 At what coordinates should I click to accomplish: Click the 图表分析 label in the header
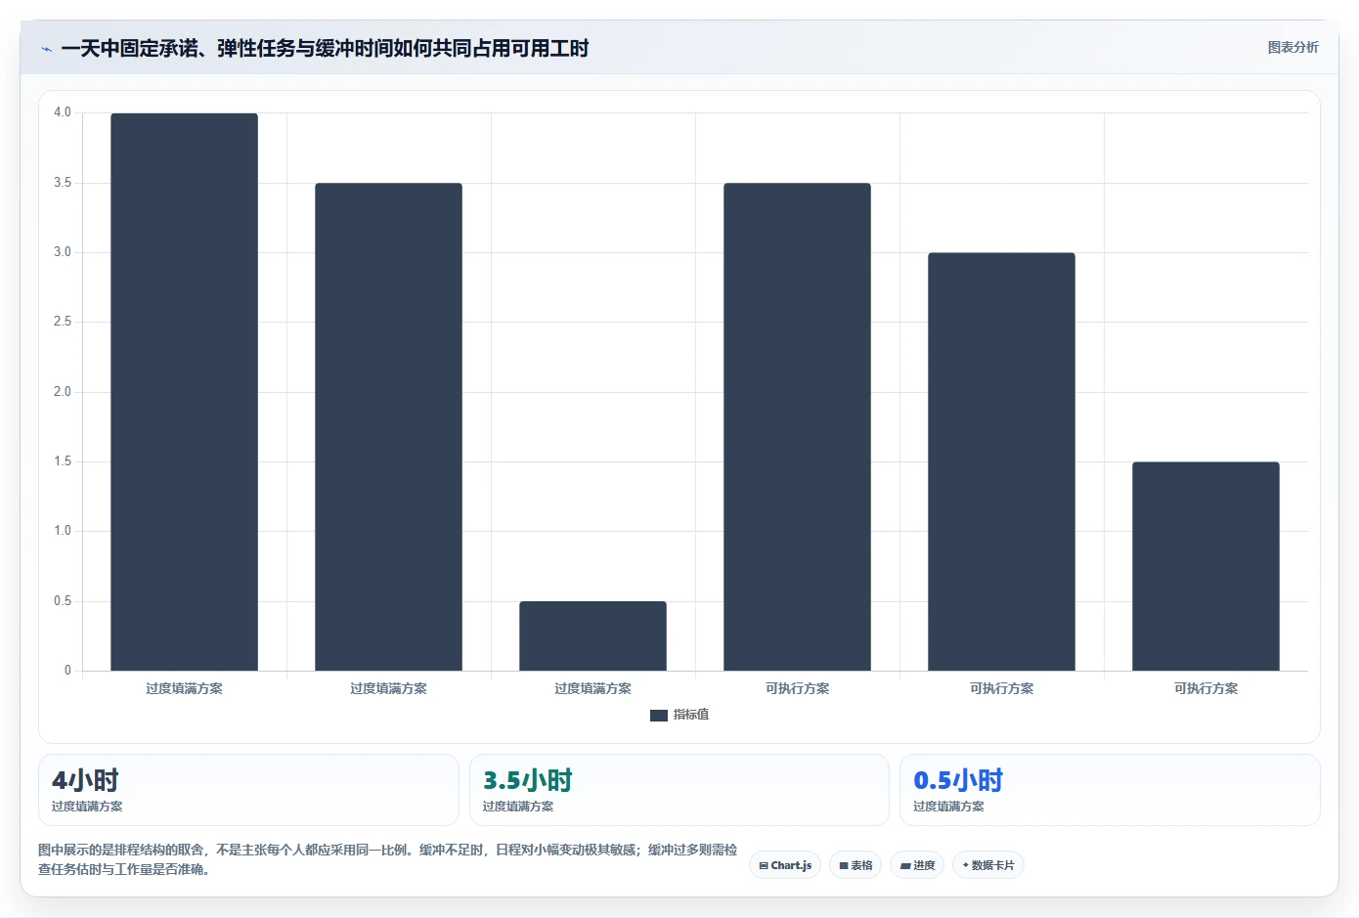(x=1293, y=47)
